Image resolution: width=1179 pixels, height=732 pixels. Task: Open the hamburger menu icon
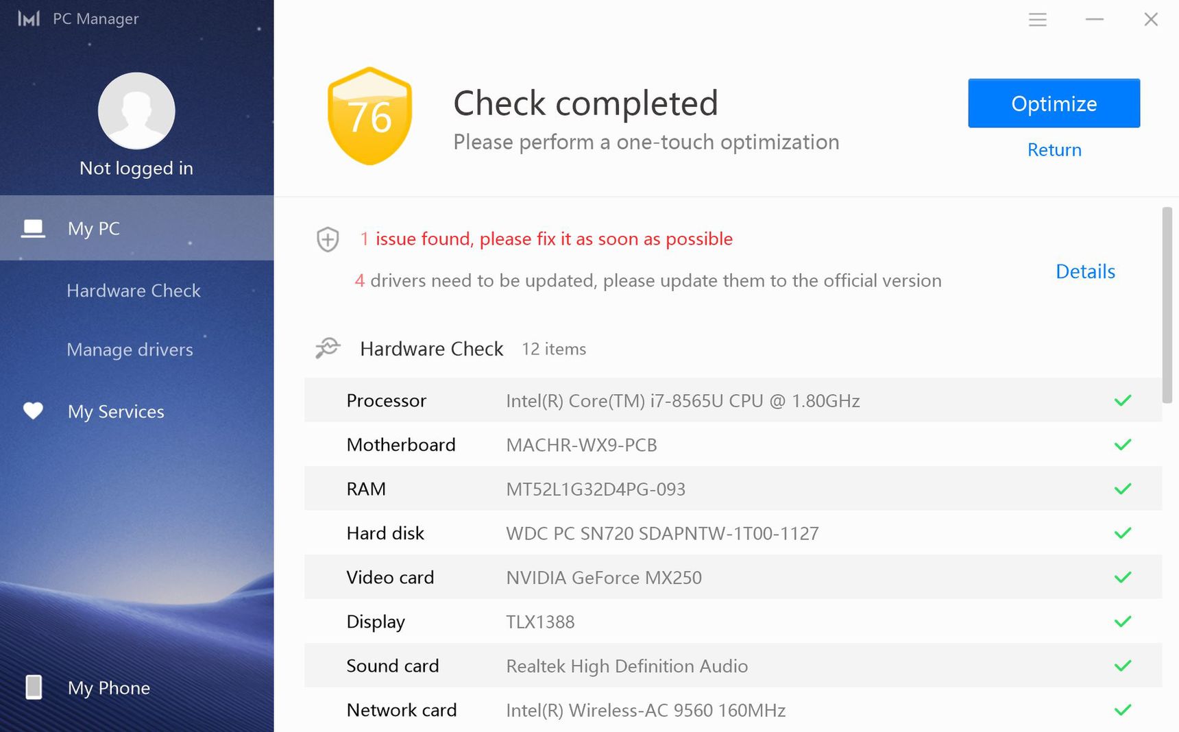click(x=1038, y=19)
